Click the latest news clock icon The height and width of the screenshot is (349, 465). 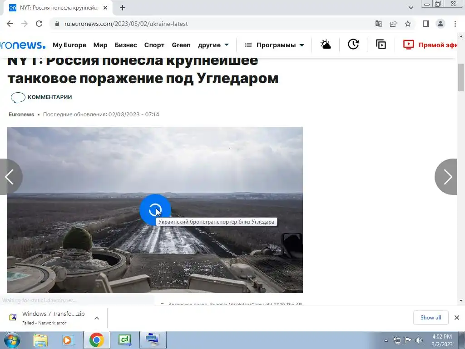353,45
